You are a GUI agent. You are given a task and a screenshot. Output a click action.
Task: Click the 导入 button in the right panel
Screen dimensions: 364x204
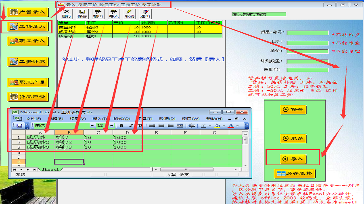[293, 159]
